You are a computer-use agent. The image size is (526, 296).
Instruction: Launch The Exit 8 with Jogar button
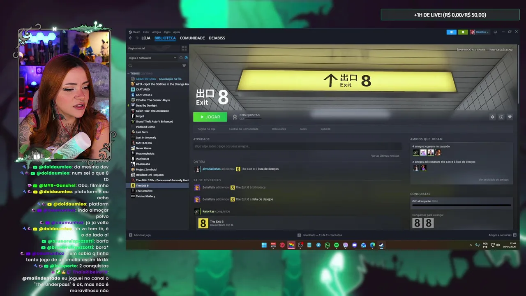click(x=210, y=117)
